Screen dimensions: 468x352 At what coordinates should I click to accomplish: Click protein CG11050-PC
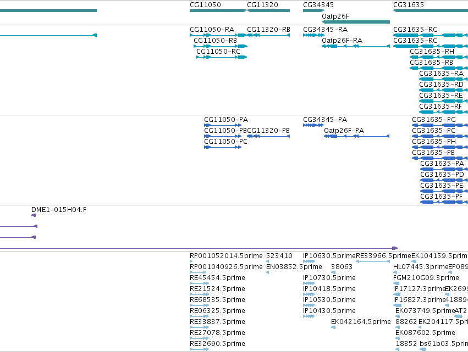223,147
